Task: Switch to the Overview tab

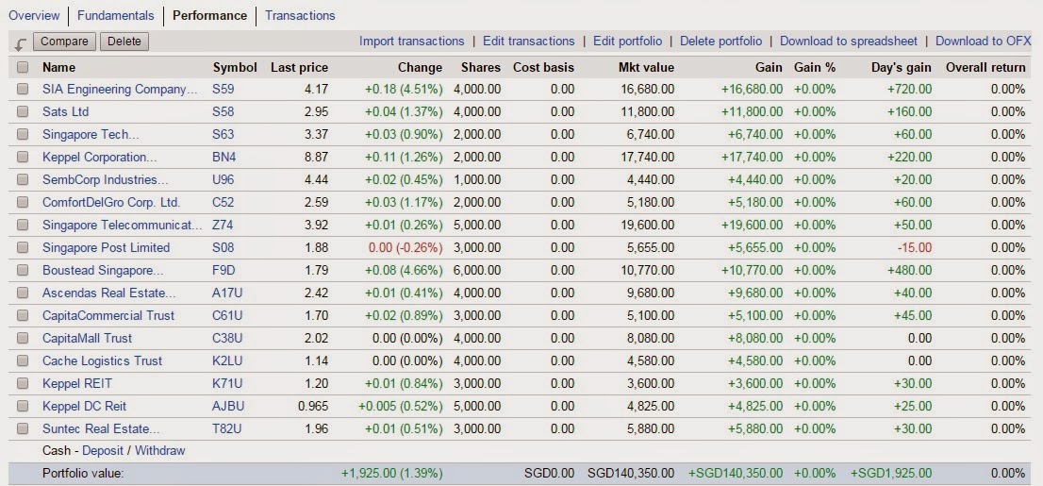Action: click(34, 15)
